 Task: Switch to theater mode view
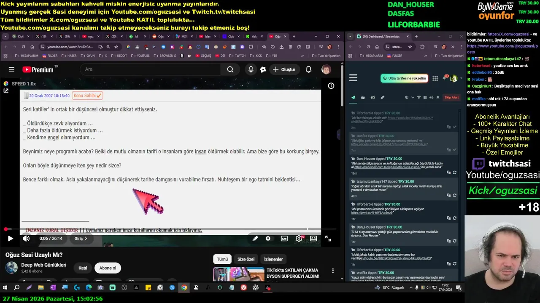(x=313, y=239)
